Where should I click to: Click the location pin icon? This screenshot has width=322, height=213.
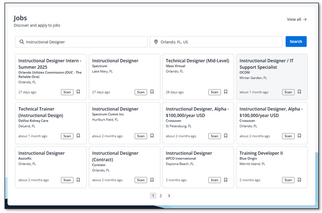(156, 42)
